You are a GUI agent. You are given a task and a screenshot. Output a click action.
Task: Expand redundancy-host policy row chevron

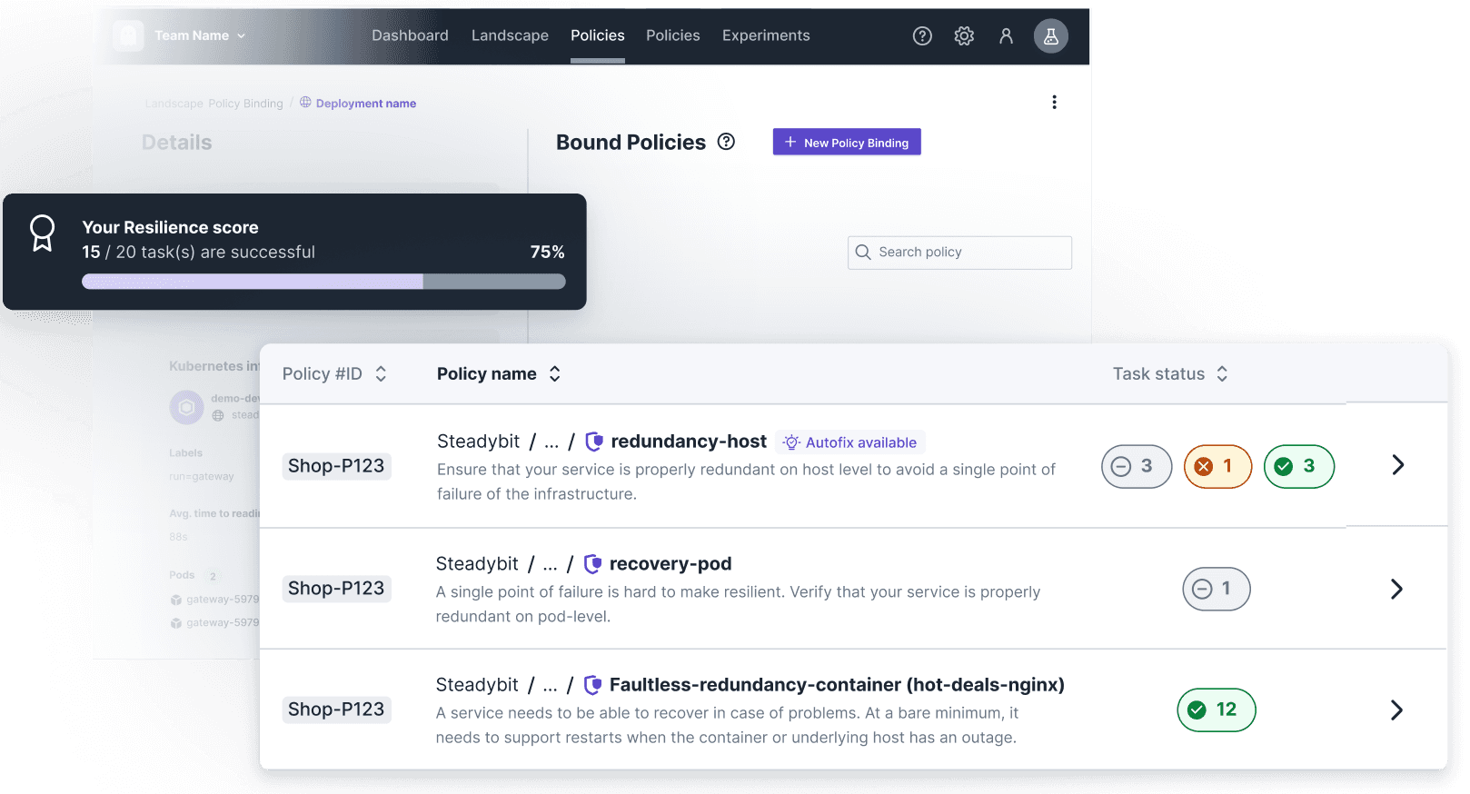coord(1398,465)
